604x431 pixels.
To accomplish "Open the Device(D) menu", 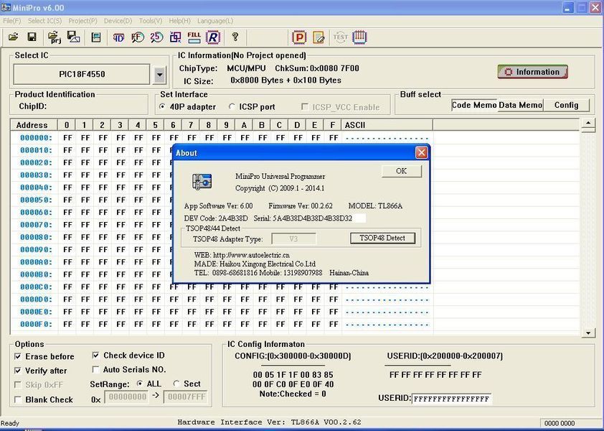I will pos(118,21).
